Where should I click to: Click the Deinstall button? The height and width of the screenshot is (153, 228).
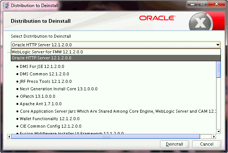point(175,144)
